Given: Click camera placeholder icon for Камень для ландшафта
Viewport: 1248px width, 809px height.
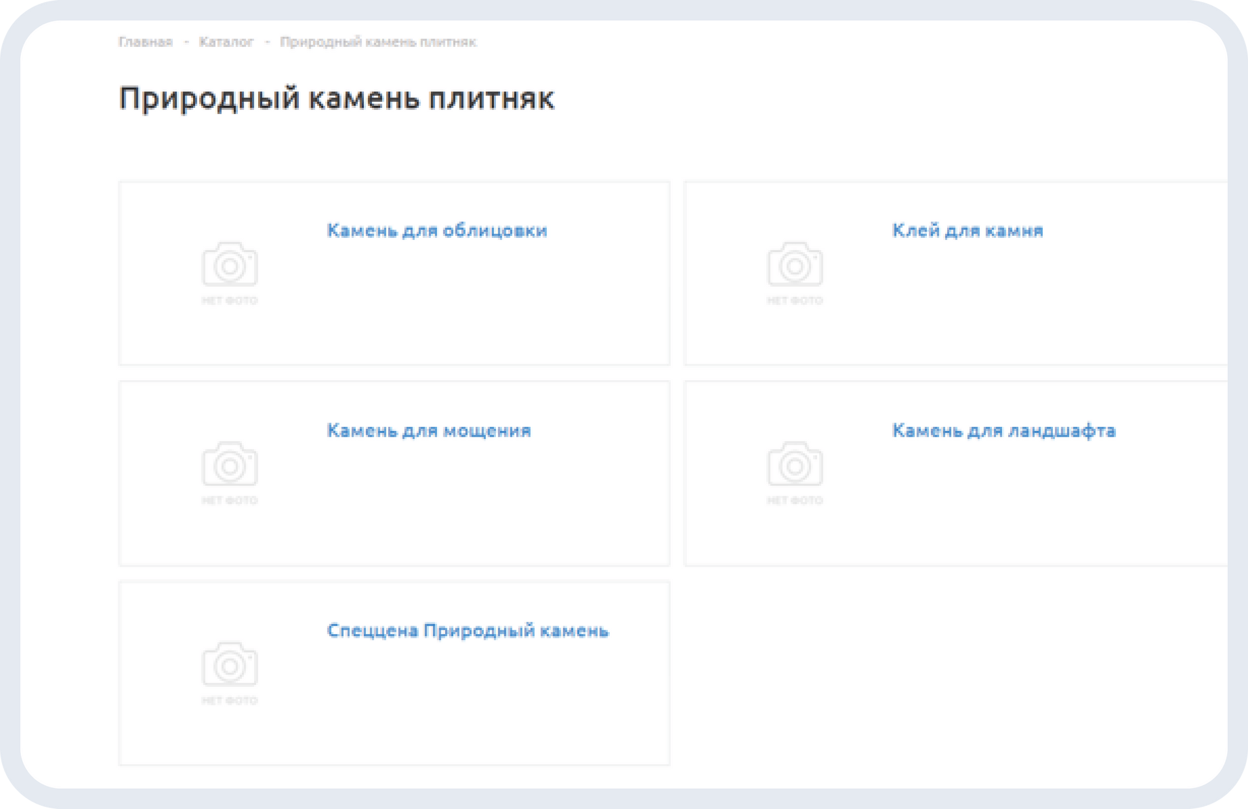Looking at the screenshot, I should click(795, 463).
